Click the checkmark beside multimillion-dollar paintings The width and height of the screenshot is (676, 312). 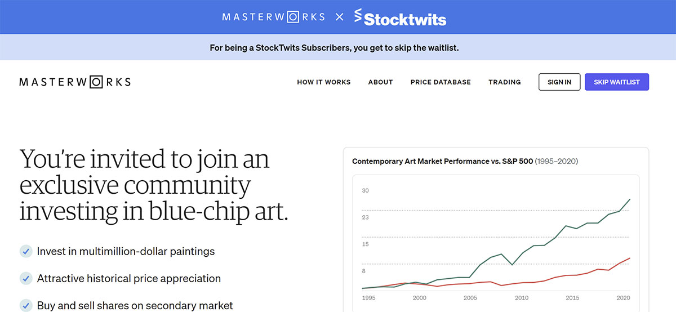pos(25,251)
